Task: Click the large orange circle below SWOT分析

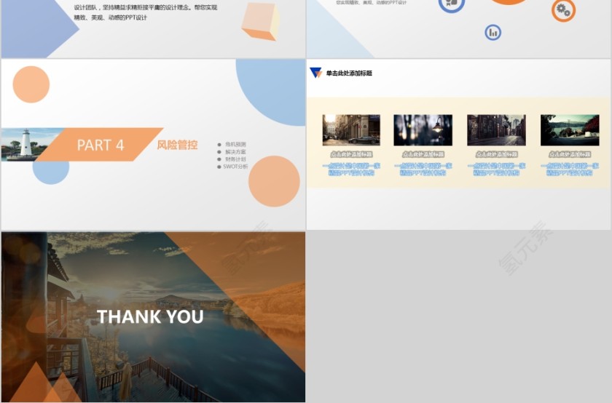Action: click(x=274, y=181)
